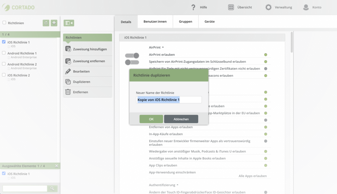
Task: Tick the Richtlinien select-all checkbox
Action: click(4, 23)
